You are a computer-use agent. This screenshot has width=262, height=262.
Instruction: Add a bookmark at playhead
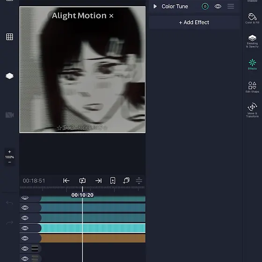[113, 181]
